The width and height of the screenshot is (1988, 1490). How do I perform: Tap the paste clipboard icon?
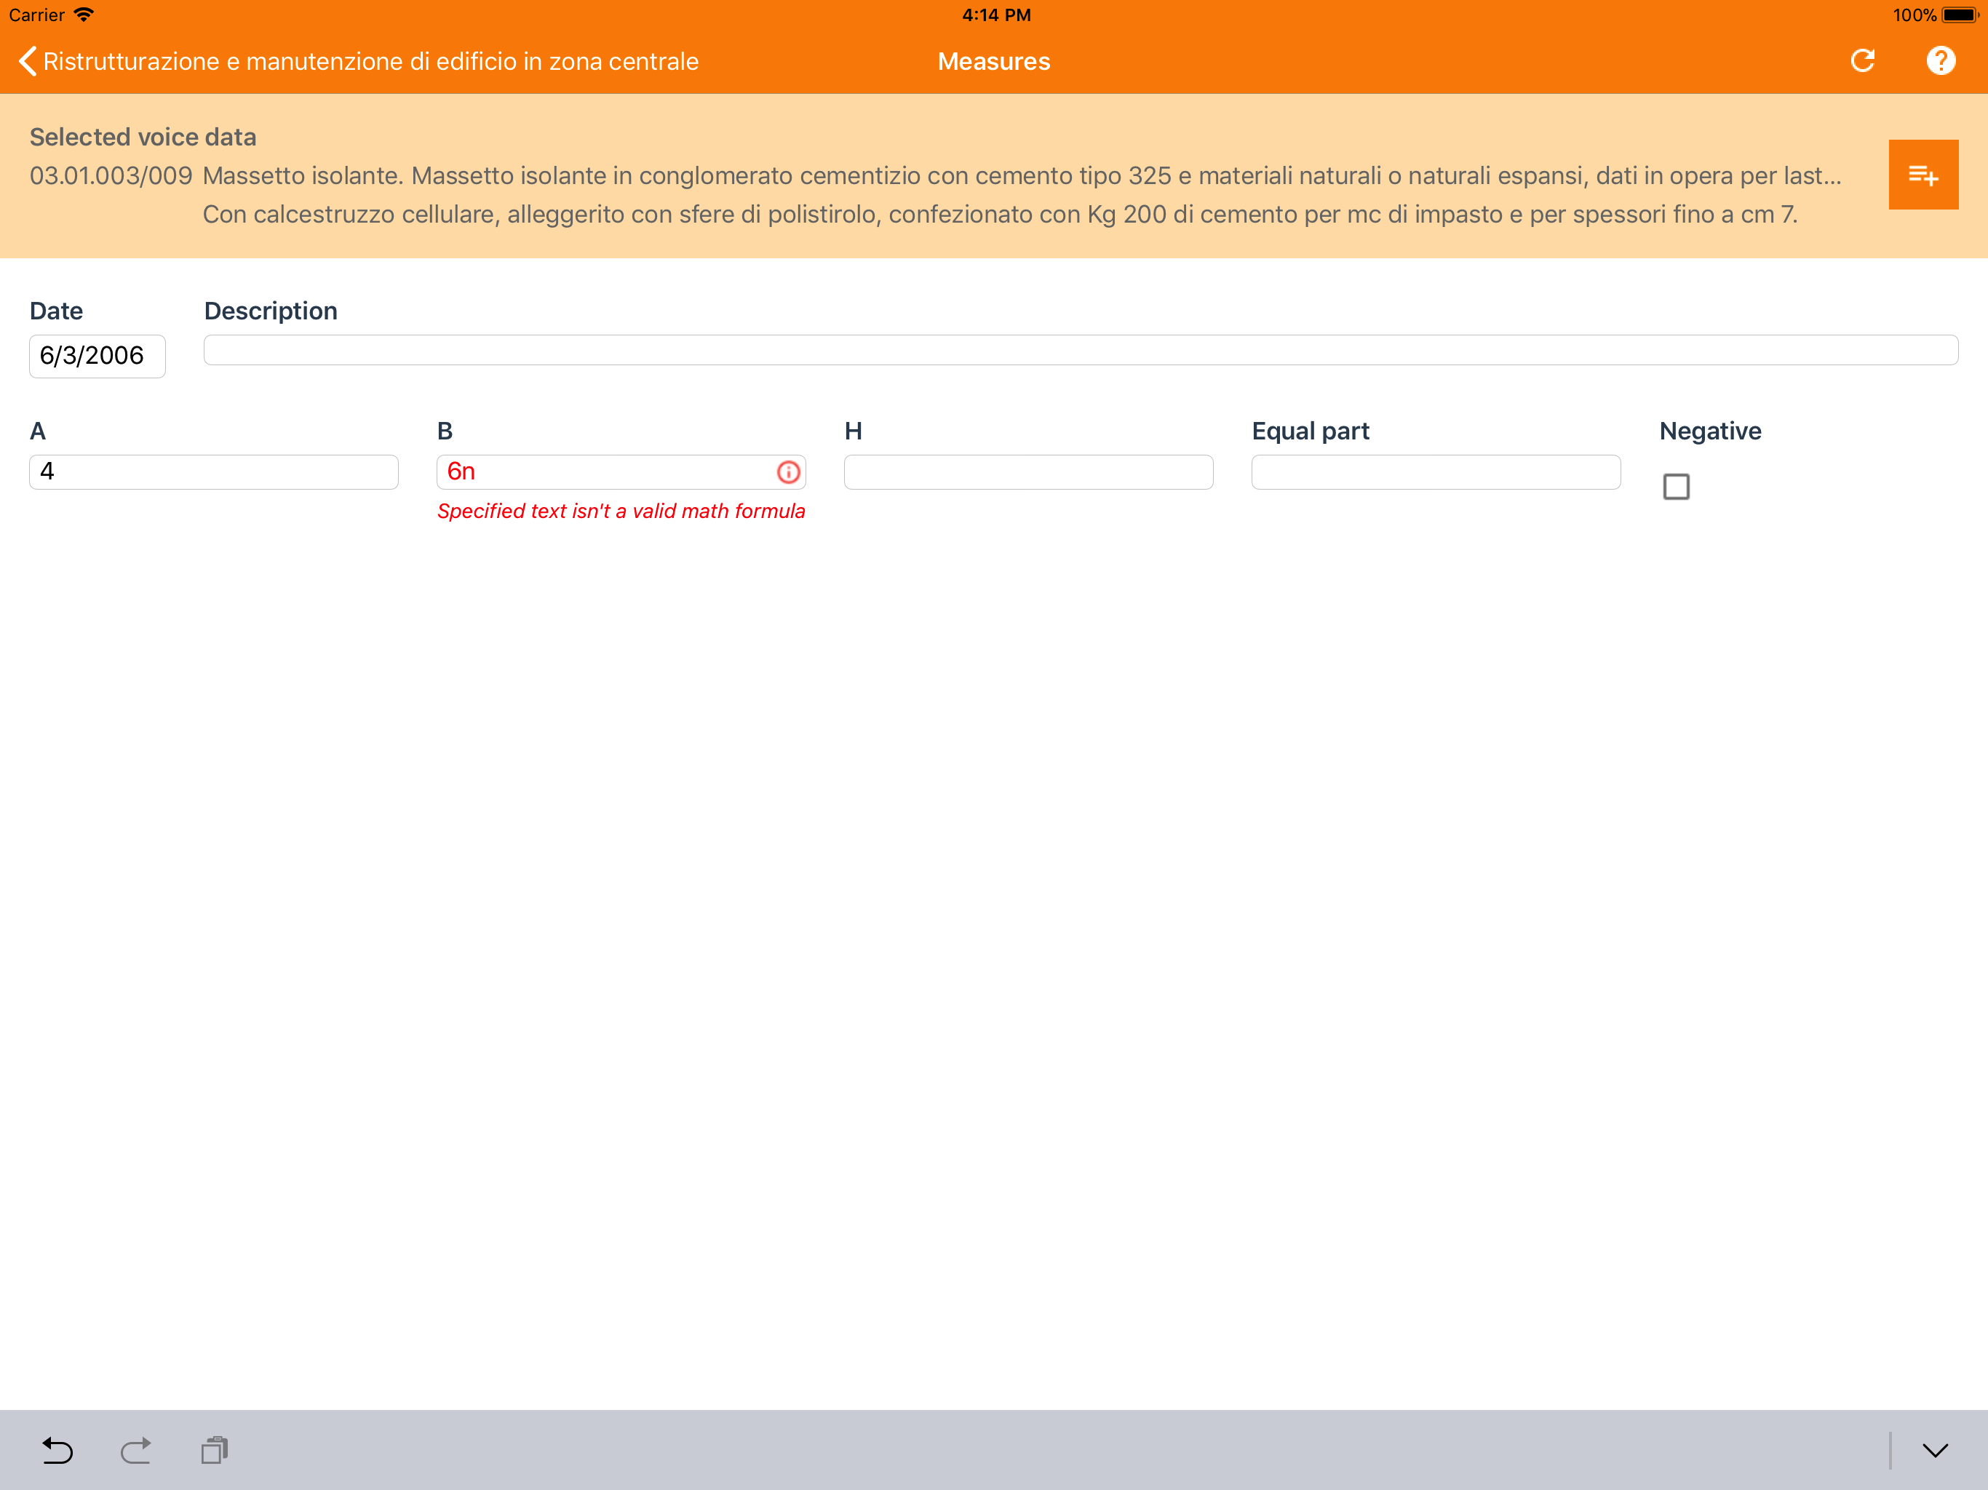[x=215, y=1449]
